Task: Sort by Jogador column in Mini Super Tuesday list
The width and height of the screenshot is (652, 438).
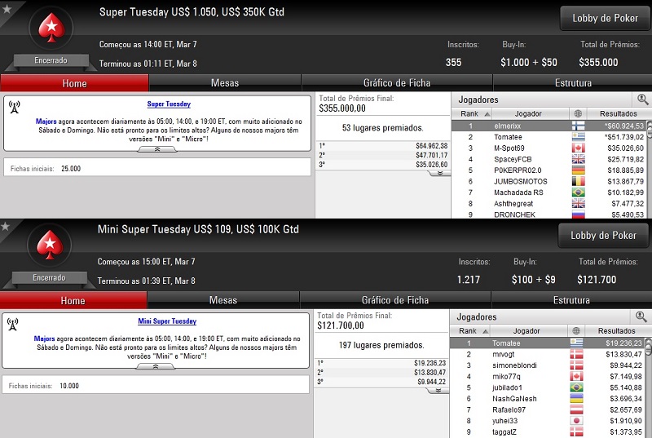Action: click(x=528, y=330)
